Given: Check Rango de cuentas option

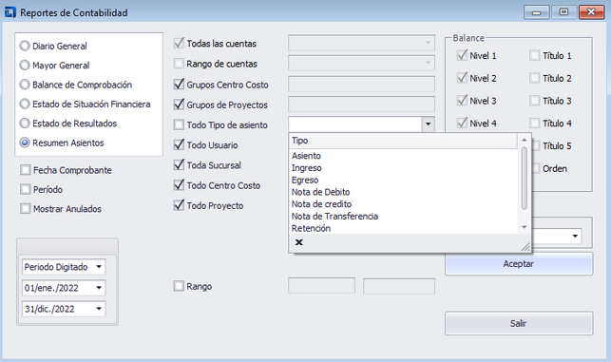Looking at the screenshot, I should coord(179,64).
